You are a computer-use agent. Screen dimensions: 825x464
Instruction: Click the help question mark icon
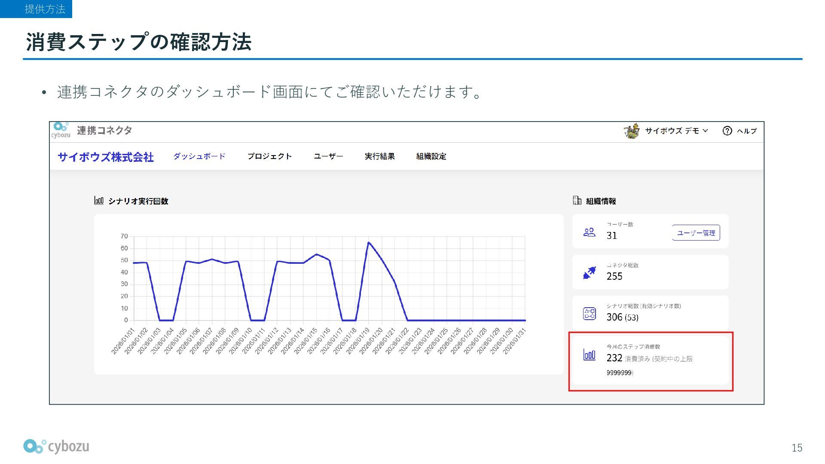(727, 131)
